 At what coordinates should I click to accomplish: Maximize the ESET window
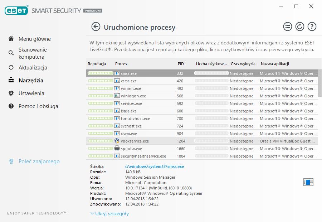click(296, 6)
